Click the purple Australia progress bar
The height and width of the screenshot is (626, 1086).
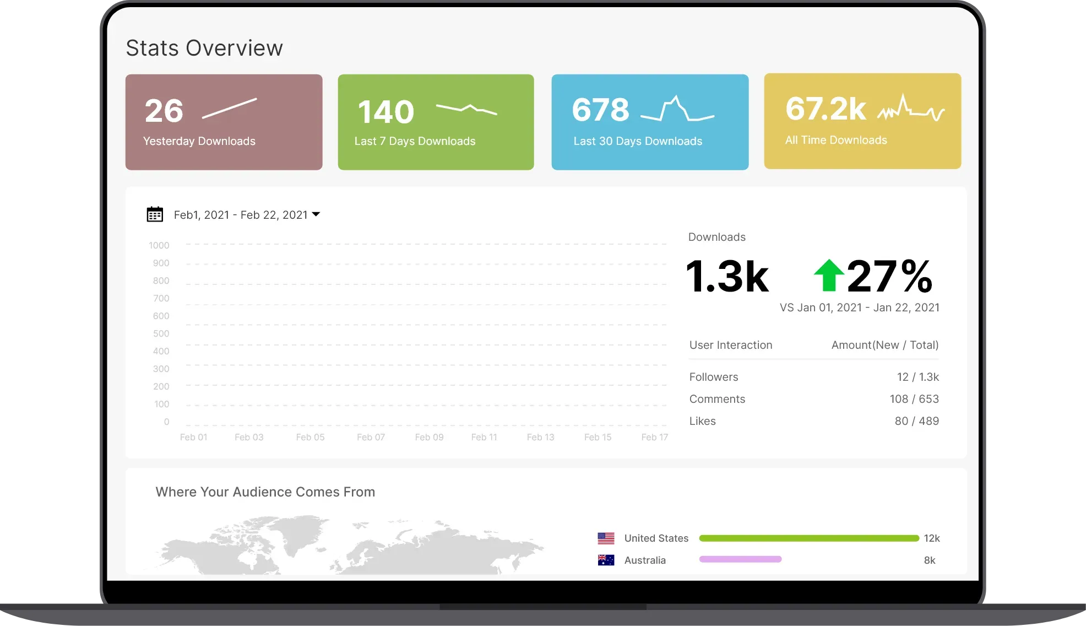click(x=740, y=559)
